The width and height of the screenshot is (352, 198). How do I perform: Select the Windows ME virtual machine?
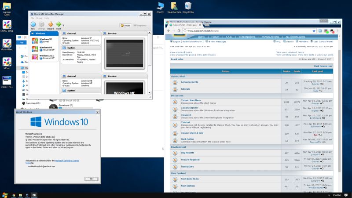click(44, 49)
